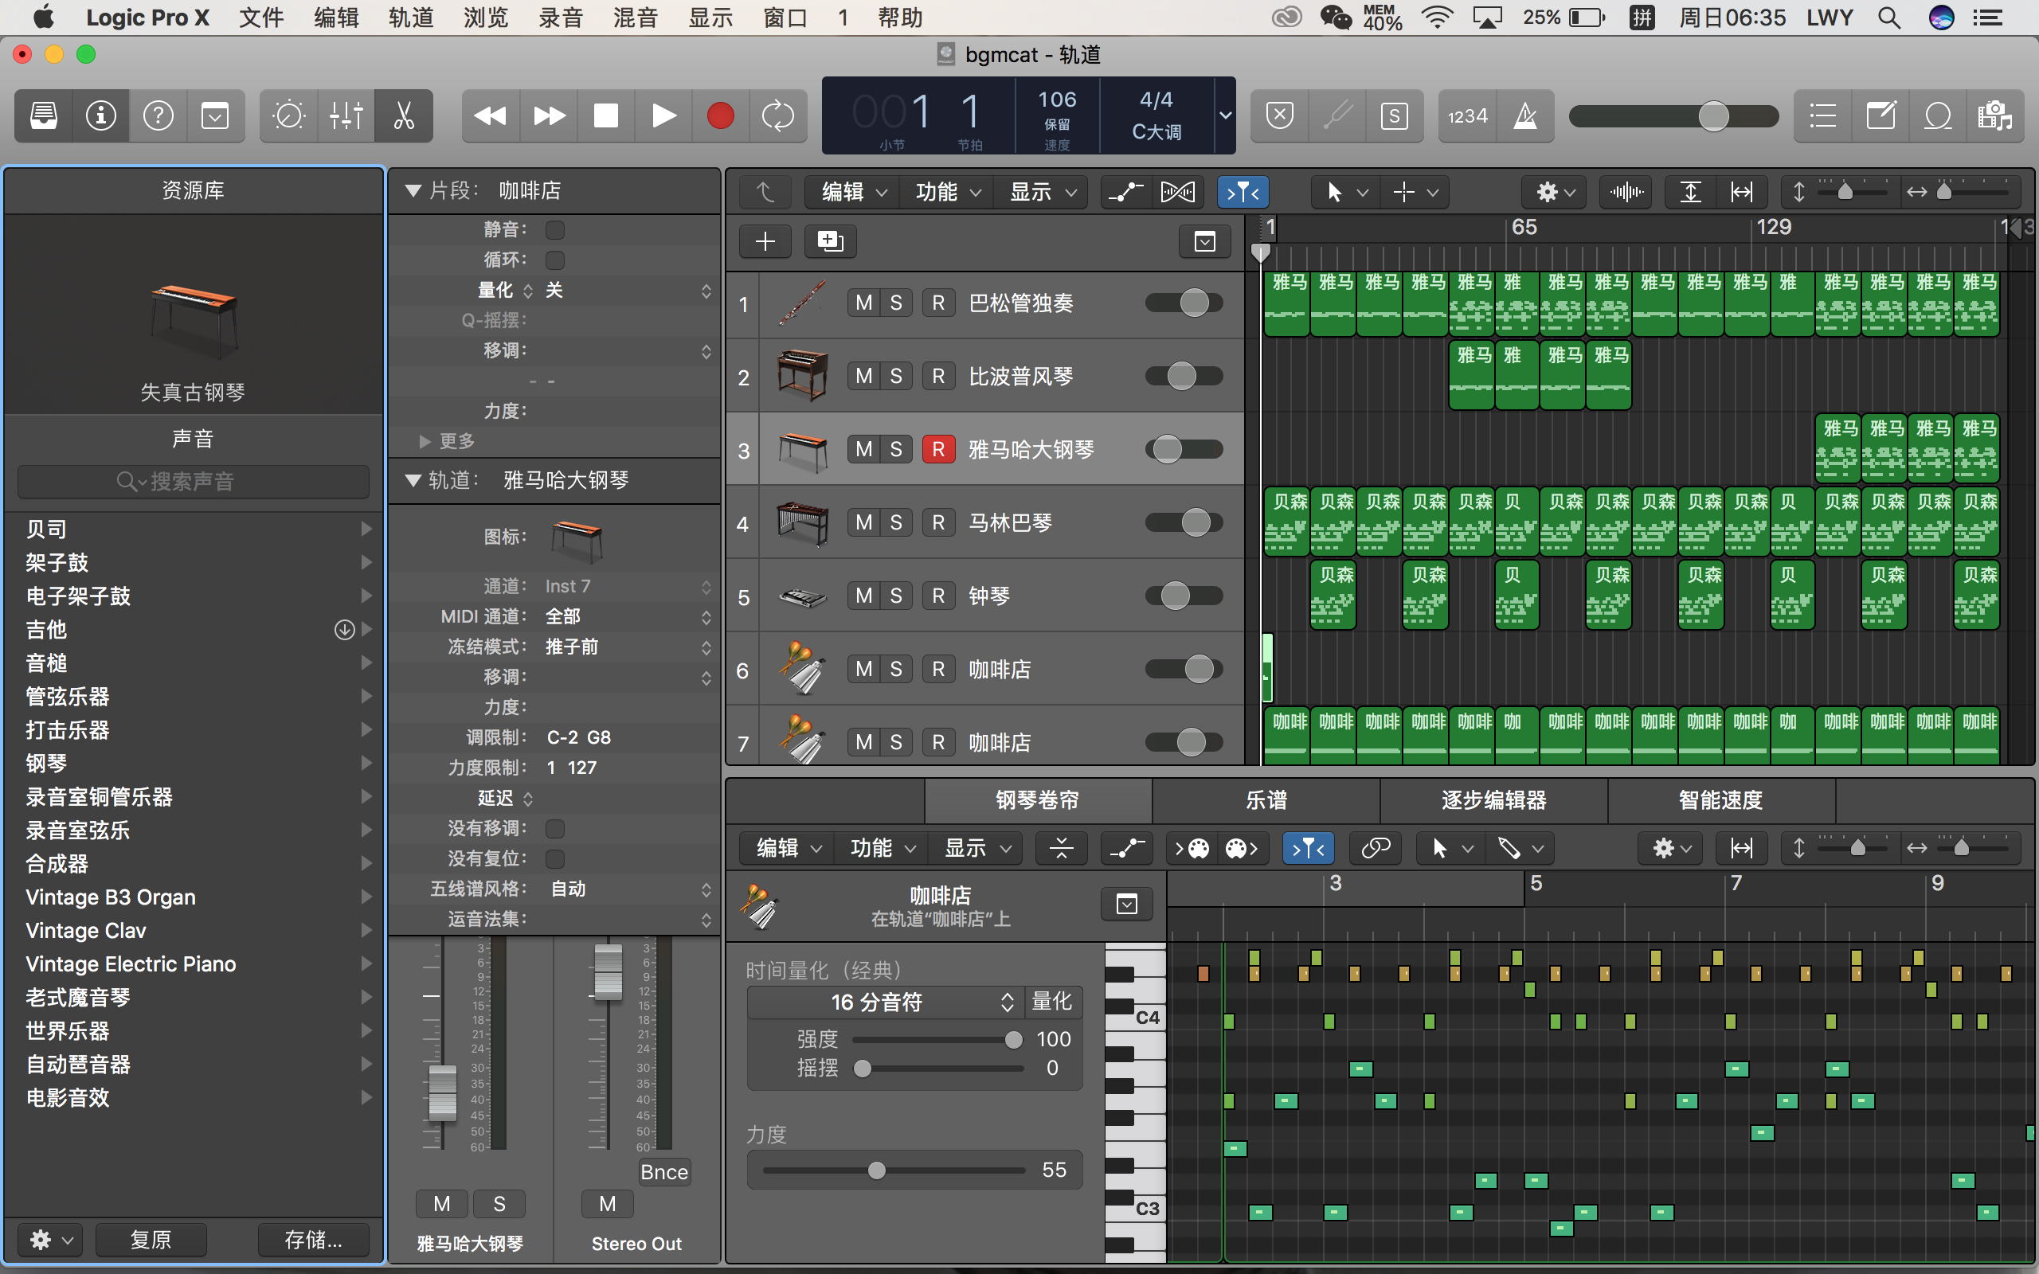Screen dimensions: 2039x1274
Task: Adjust the 力度 velocity slider
Action: (876, 1170)
